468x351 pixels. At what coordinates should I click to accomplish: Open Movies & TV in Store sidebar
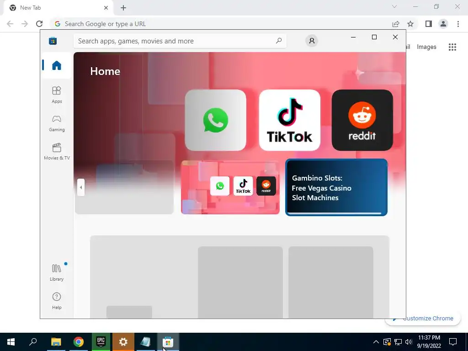[x=56, y=152]
